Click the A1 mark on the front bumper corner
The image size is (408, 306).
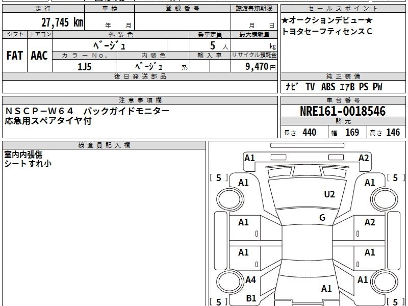click(x=250, y=158)
